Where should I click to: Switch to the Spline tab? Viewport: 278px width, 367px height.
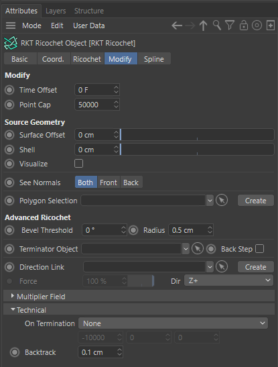(154, 59)
